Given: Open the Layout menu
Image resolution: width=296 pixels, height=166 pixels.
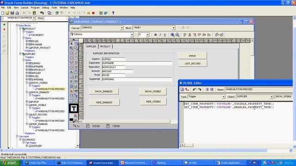Looking at the screenshot, I should (x=25, y=7).
